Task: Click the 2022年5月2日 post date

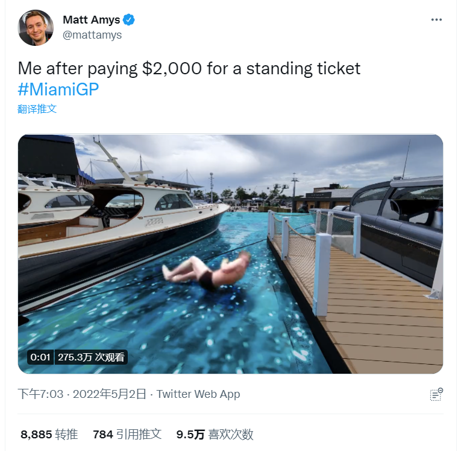Action: (x=110, y=394)
